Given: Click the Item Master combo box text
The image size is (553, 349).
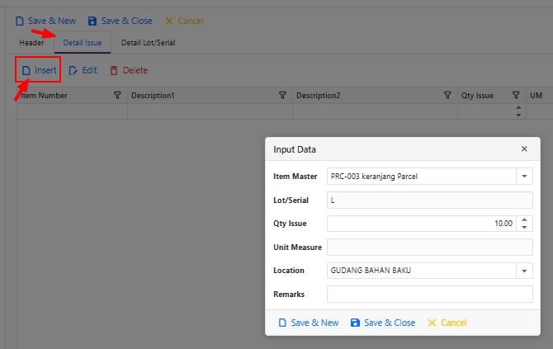Looking at the screenshot, I should [422, 177].
